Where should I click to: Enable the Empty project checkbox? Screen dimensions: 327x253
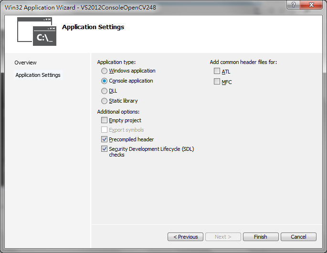(104, 120)
